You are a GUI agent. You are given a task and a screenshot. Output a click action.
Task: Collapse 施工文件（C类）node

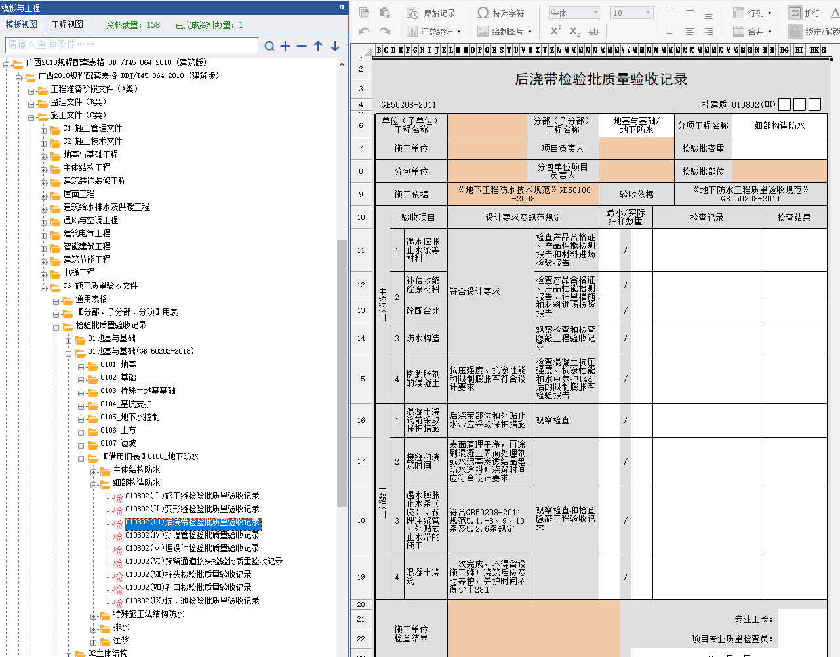pyautogui.click(x=31, y=117)
